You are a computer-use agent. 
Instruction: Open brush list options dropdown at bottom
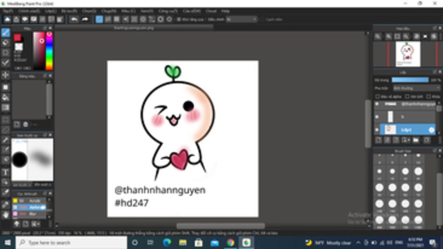click(35, 224)
